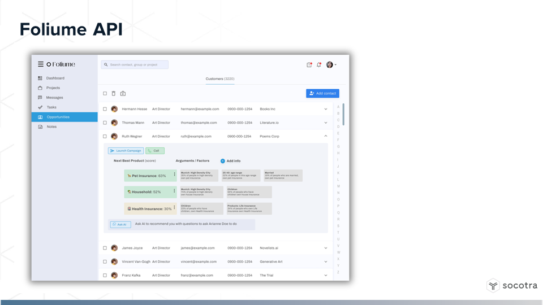Screen dimensions: 543x305
Task: Click ruth@example.com email
Action: pos(196,136)
